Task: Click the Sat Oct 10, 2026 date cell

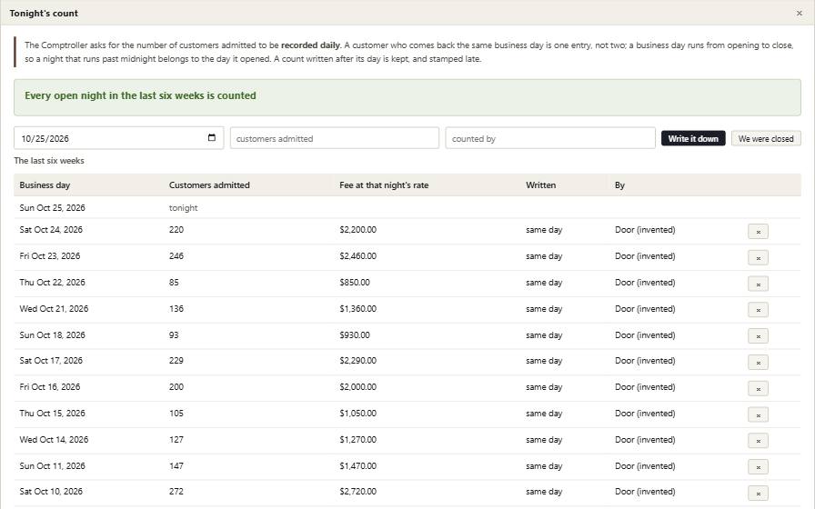Action: pos(51,492)
